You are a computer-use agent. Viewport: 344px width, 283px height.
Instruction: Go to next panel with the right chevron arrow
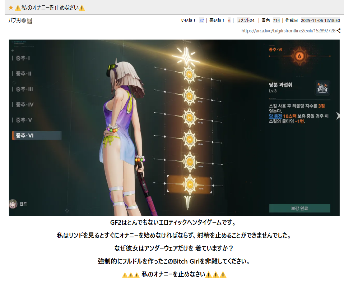[338, 115]
